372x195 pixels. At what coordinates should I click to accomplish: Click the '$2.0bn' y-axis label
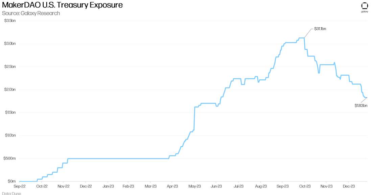coord(10,90)
